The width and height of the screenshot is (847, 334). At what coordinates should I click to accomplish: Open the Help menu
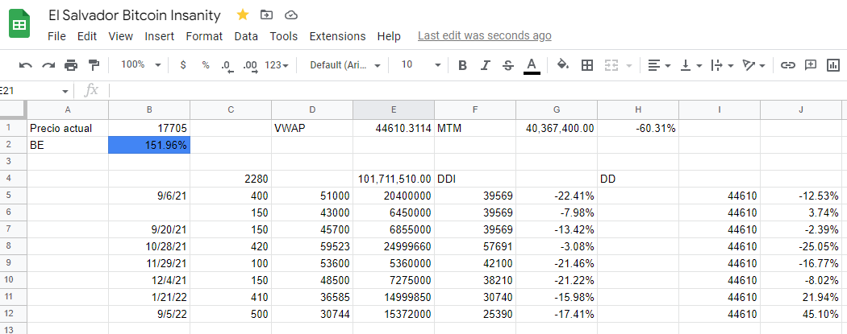(389, 36)
